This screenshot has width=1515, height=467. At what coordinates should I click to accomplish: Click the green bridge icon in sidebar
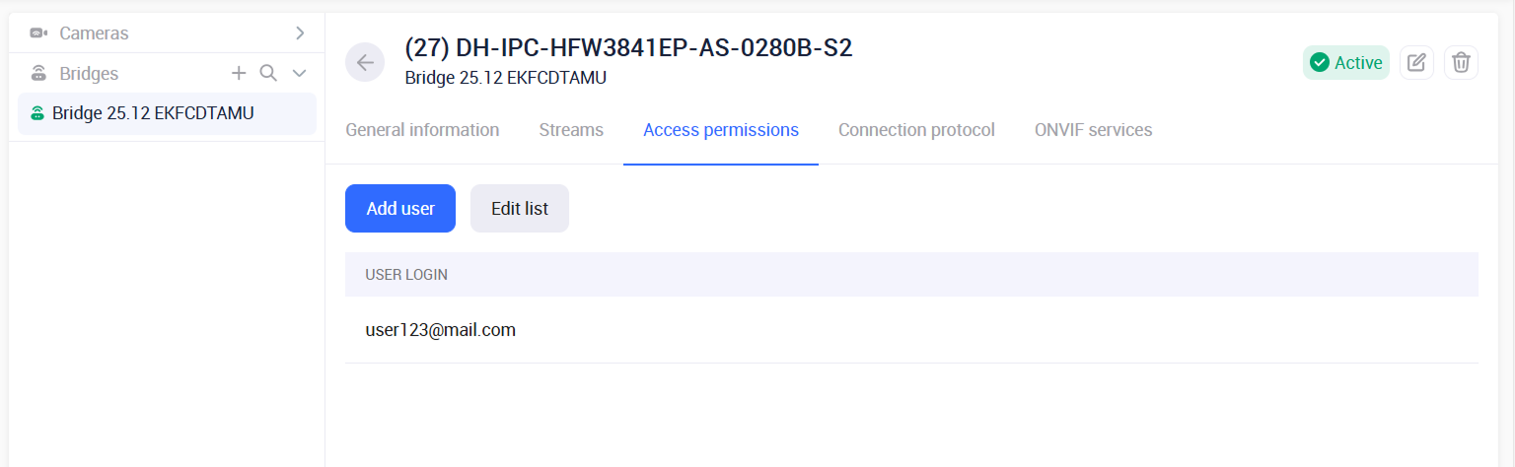[x=37, y=113]
